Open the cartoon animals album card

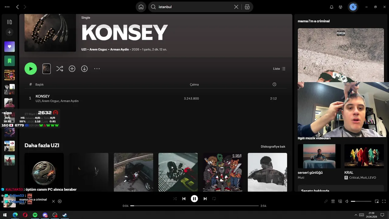[223, 172]
